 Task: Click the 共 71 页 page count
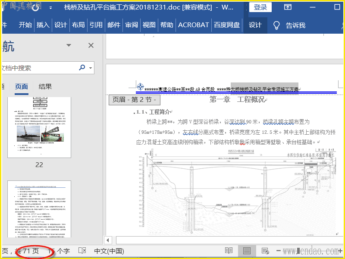tap(28, 251)
